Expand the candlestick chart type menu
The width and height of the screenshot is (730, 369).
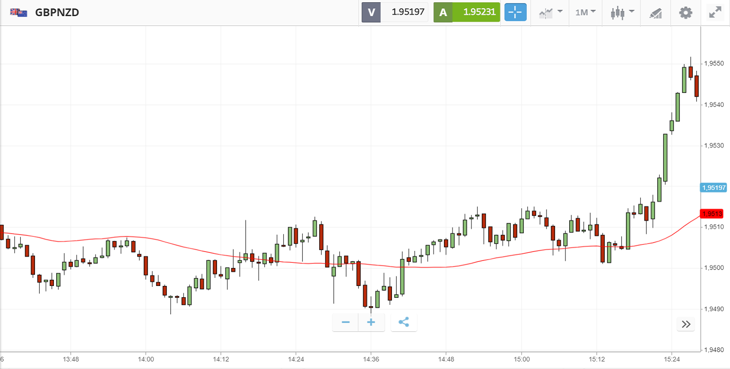(622, 12)
